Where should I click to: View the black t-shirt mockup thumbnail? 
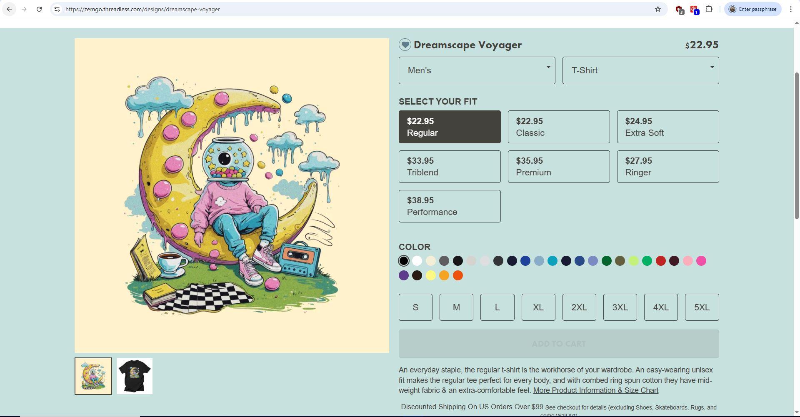tap(135, 376)
